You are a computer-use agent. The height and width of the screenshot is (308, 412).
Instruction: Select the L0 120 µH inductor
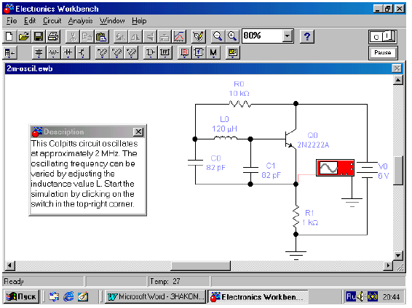click(x=226, y=138)
